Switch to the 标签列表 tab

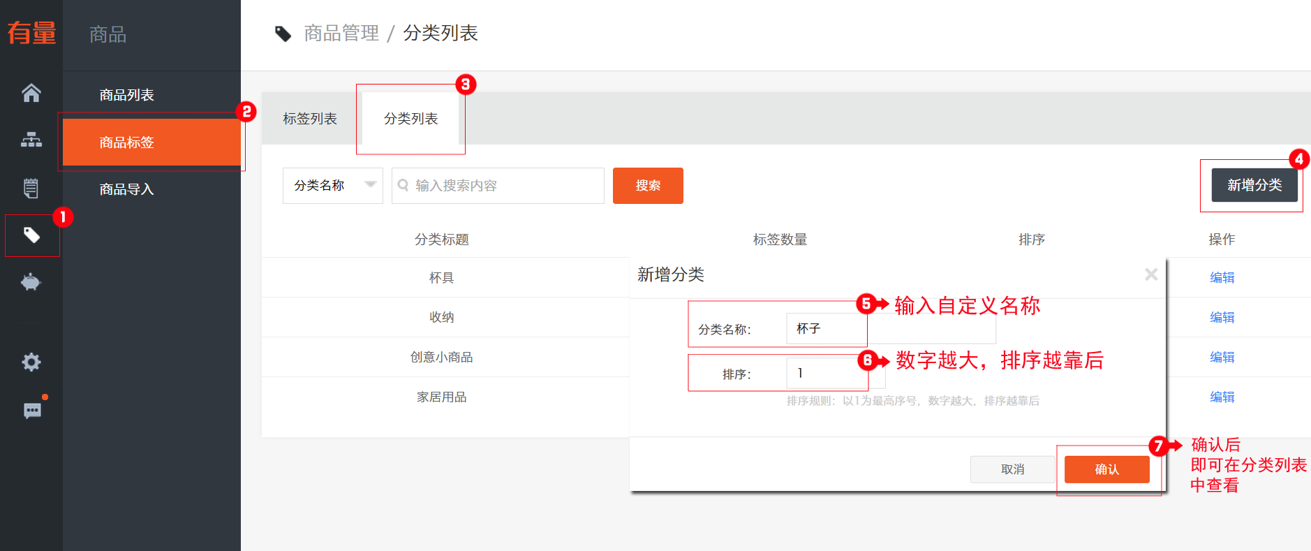(x=310, y=119)
